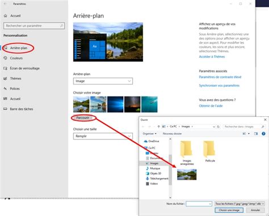The width and height of the screenshot is (269, 216).
Task: Focus the Rechercher un paramètre field
Action: [34, 26]
